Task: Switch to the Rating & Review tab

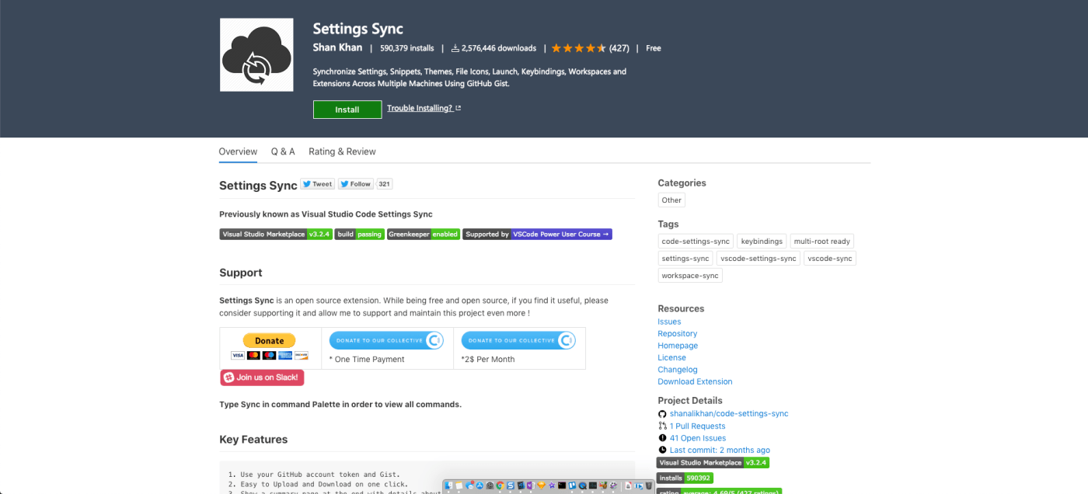Action: coord(342,151)
